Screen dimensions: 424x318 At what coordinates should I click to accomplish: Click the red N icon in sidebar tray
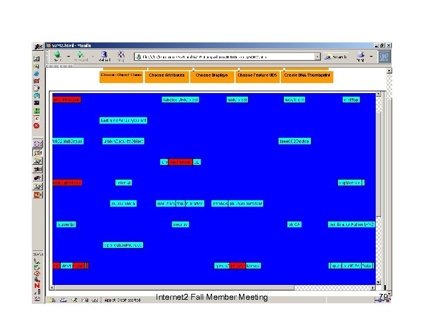click(37, 286)
